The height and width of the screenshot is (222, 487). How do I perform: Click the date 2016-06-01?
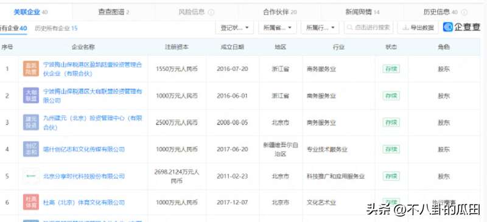click(233, 95)
